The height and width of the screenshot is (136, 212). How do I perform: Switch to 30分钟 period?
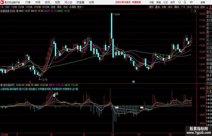pos(37,7)
